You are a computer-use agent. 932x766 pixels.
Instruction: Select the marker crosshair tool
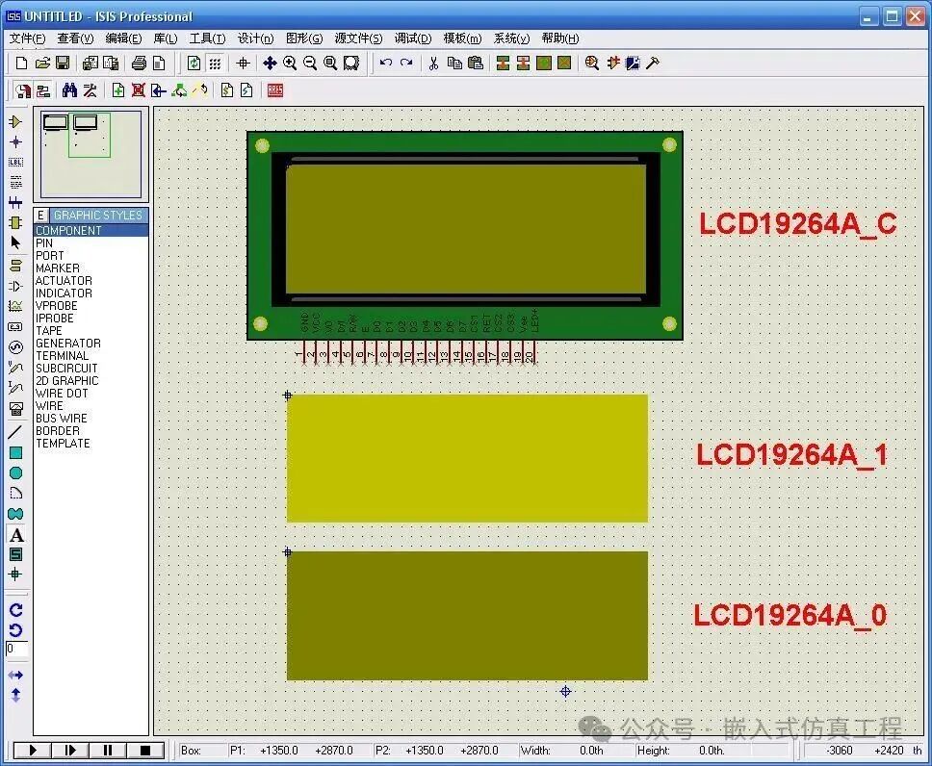click(16, 574)
